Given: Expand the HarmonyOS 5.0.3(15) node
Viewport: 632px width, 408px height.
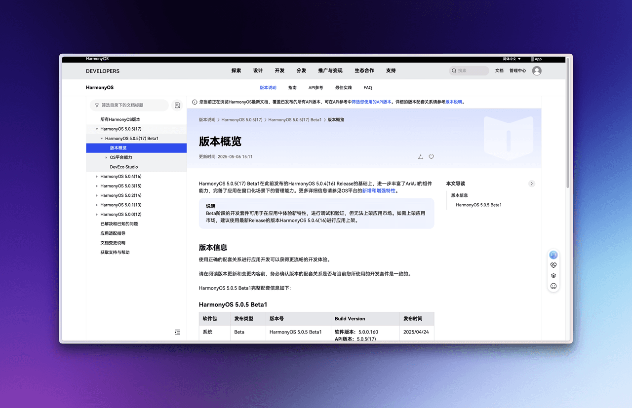Looking at the screenshot, I should tap(97, 186).
